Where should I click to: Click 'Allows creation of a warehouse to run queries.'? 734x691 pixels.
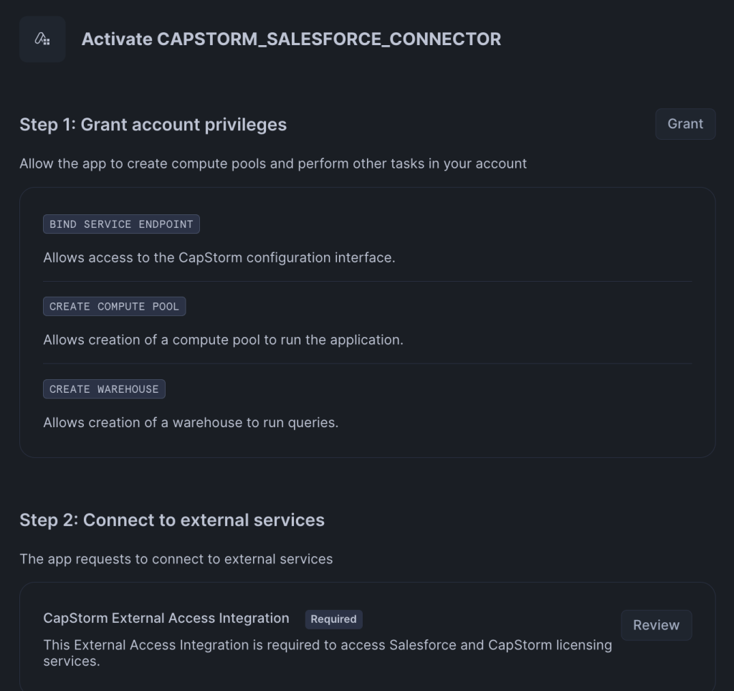(x=191, y=423)
